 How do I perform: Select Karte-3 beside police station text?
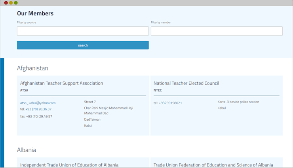238,102
